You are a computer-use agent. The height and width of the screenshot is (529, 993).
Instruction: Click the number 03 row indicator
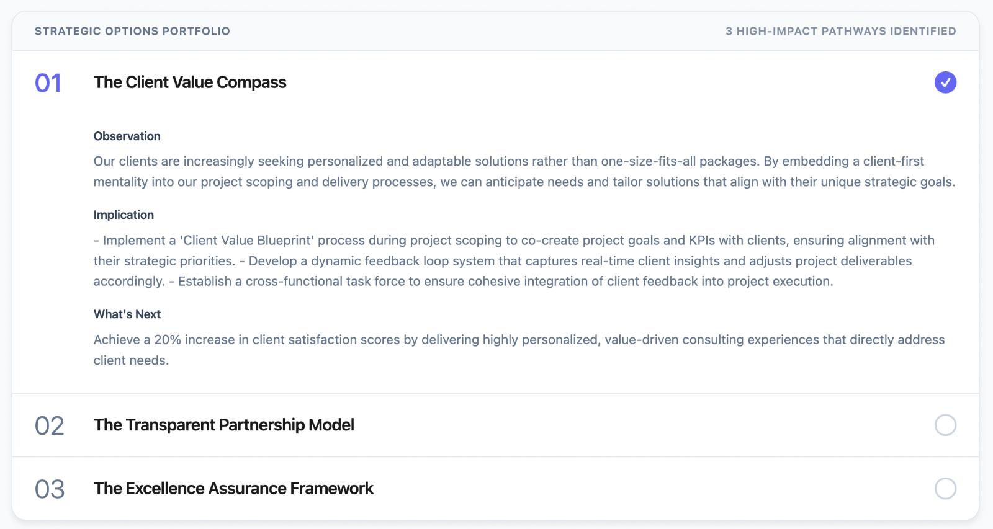pos(50,488)
